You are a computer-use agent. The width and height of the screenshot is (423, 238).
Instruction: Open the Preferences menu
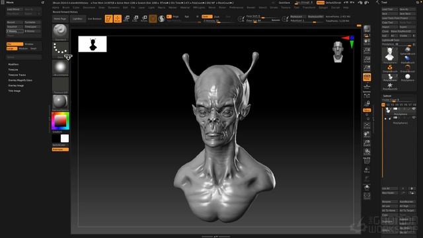coord(236,7)
